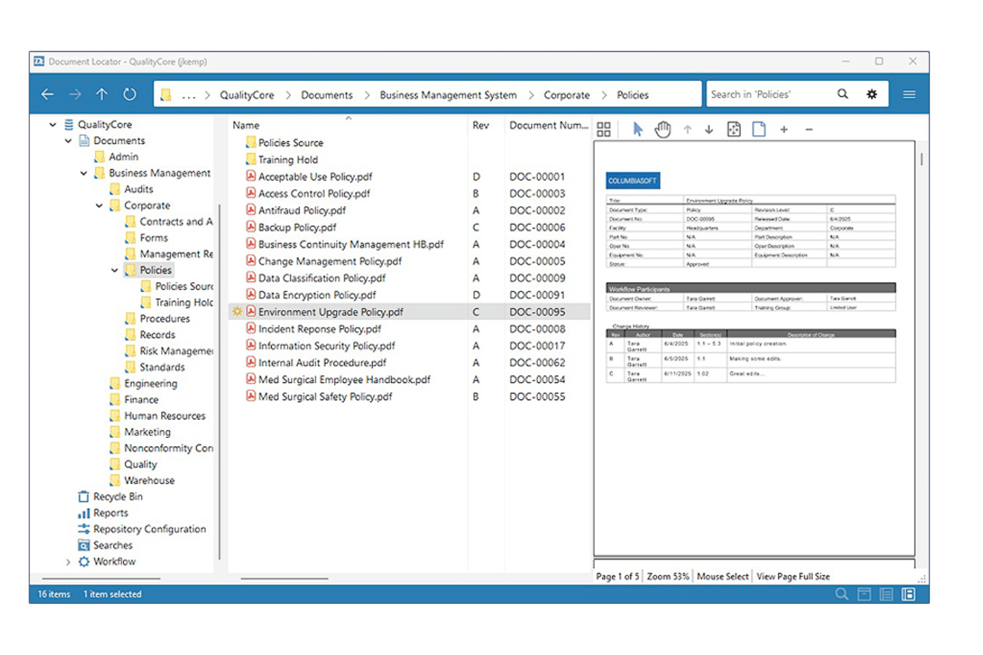This screenshot has height=655, width=983.
Task: Select Environment Upgrade Policy.pdf row
Action: coord(409,312)
